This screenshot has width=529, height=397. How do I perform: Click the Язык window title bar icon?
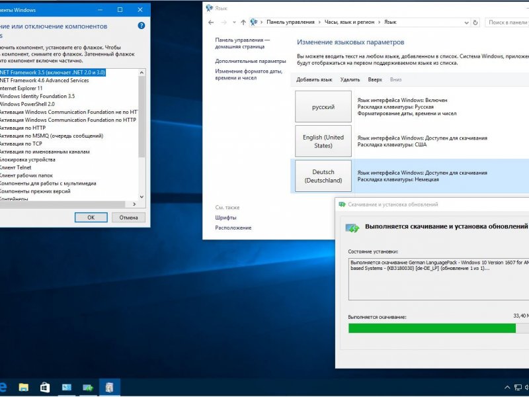point(210,8)
